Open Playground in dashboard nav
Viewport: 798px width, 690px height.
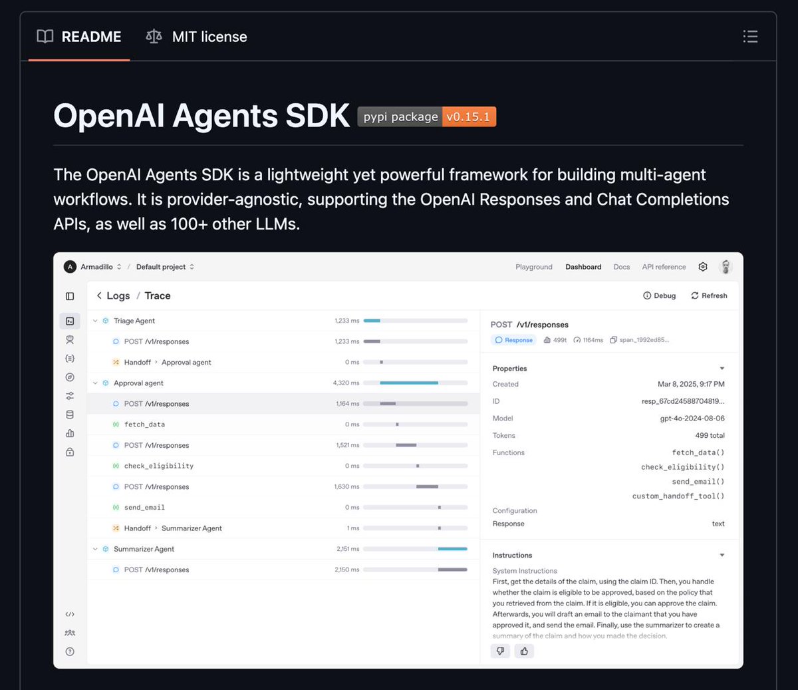pos(534,267)
